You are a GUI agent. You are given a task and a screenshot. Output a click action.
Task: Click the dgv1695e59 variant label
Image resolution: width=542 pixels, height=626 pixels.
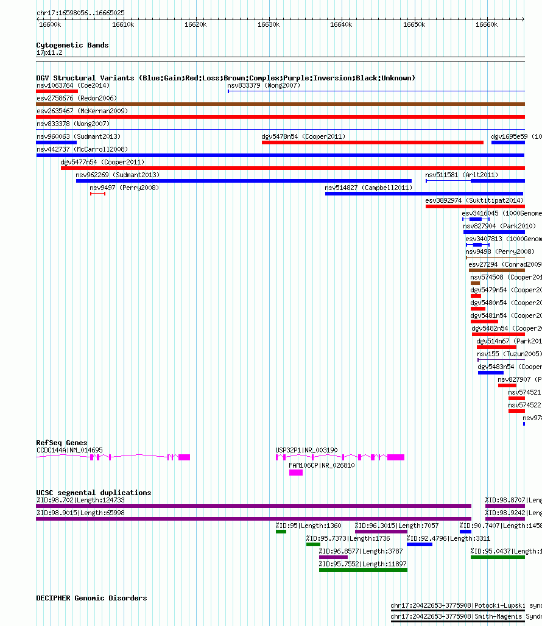(x=516, y=136)
